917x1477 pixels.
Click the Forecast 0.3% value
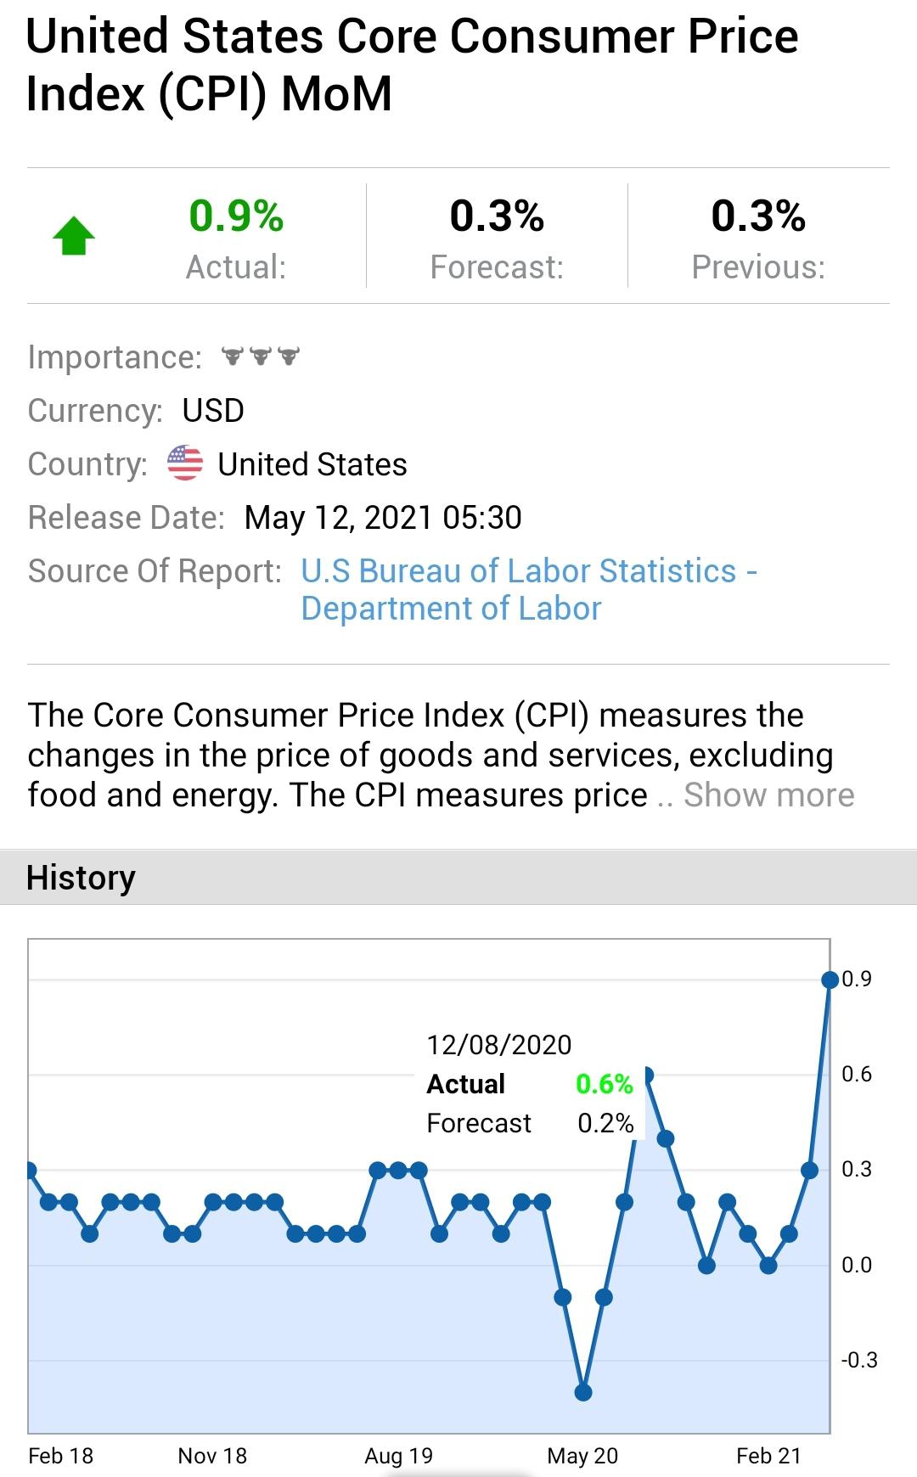[x=497, y=216]
